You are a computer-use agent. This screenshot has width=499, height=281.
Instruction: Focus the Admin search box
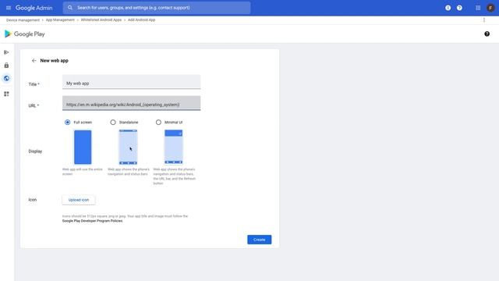pyautogui.click(x=157, y=8)
